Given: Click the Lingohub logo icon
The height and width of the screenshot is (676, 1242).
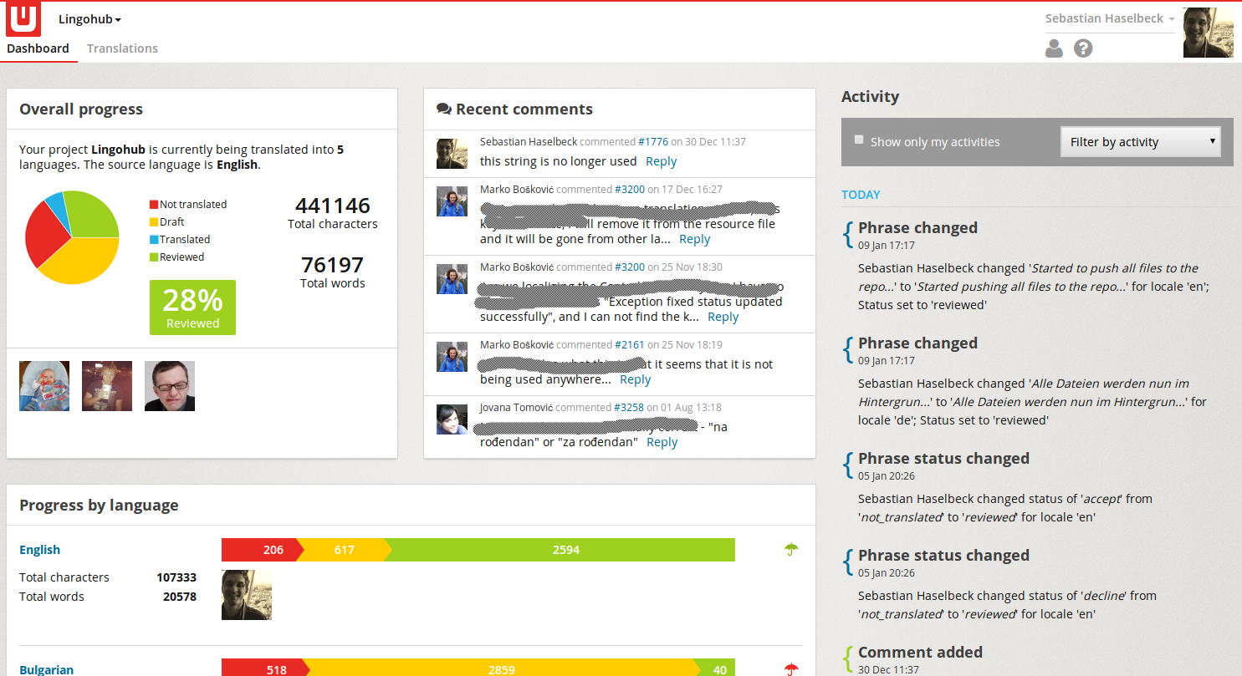Looking at the screenshot, I should 23,18.
